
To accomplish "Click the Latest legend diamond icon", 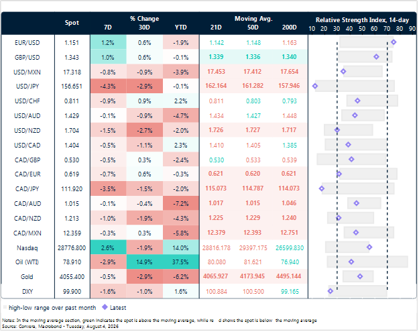I will click(x=105, y=308).
